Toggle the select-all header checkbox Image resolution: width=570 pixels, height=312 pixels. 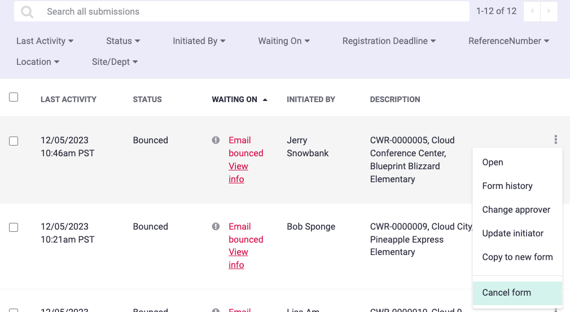click(14, 97)
